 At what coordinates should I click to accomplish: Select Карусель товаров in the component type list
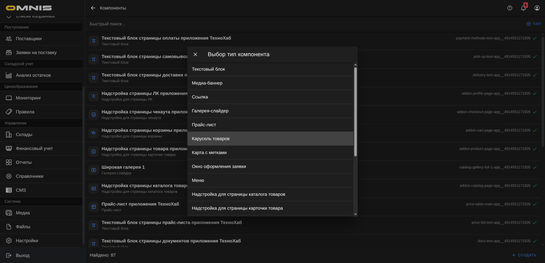point(211,139)
